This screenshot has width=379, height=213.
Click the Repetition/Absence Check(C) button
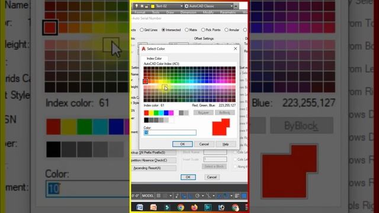click(x=154, y=160)
